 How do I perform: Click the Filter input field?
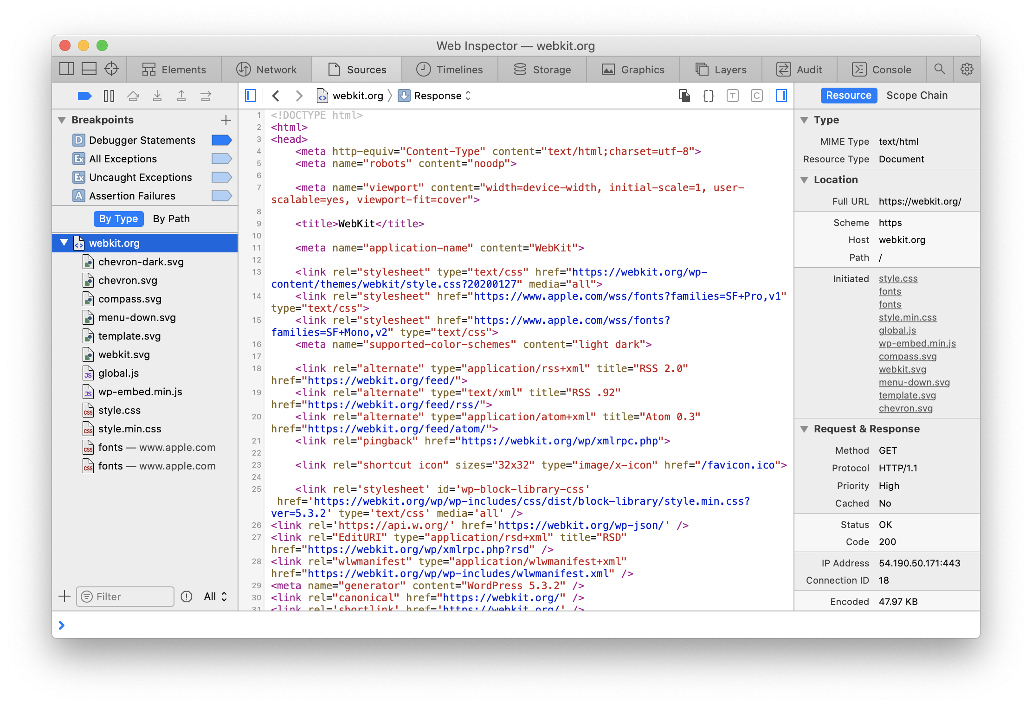(x=130, y=597)
